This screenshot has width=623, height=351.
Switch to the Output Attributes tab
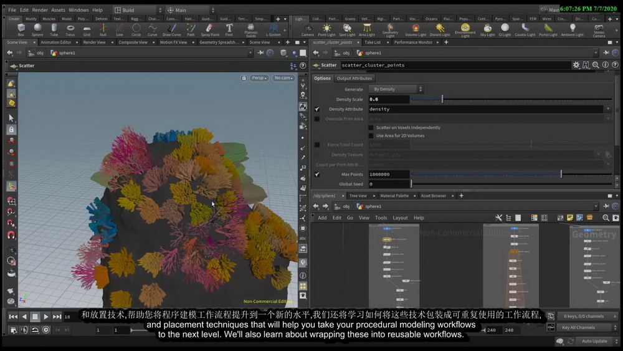click(354, 79)
